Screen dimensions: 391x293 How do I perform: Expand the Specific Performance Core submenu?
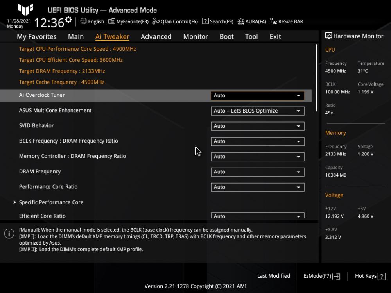coord(51,202)
